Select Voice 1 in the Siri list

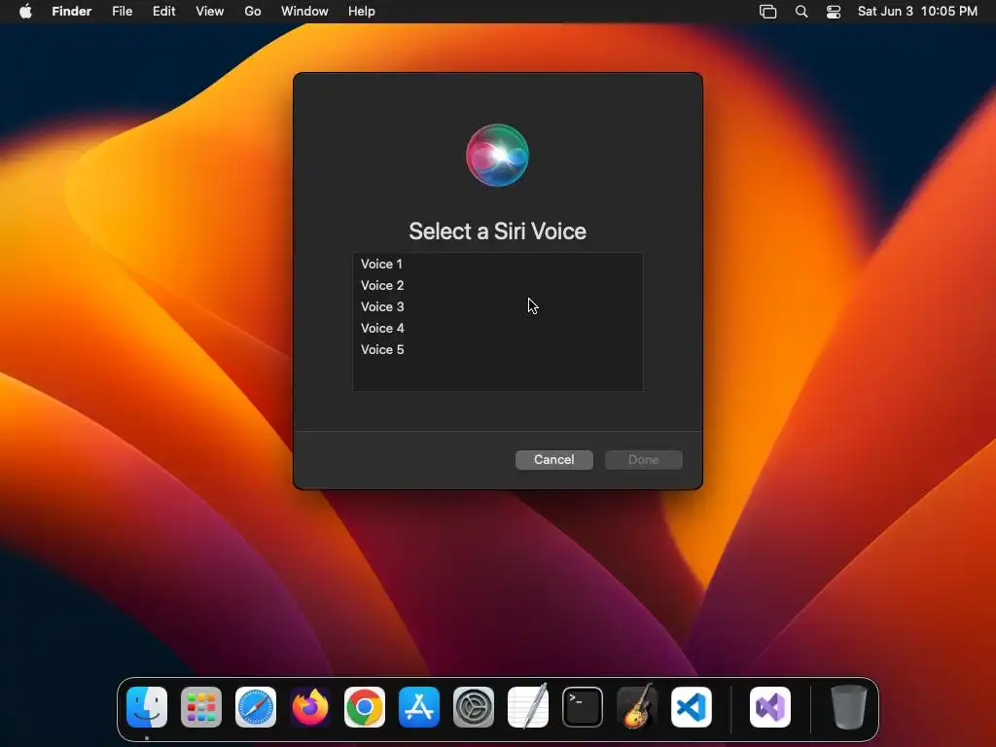click(x=497, y=264)
